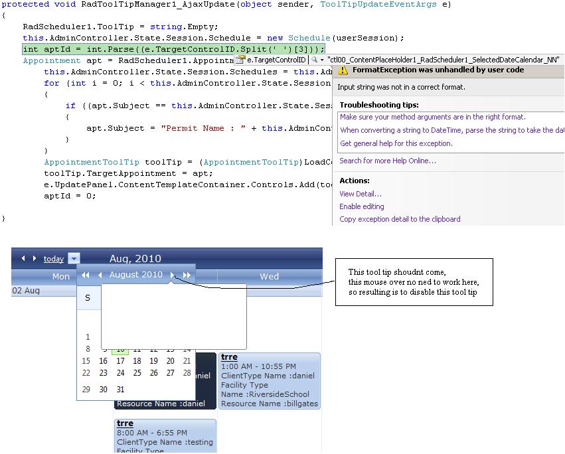Select day 22 in the calendar
This screenshot has height=454, width=565.
86,372
